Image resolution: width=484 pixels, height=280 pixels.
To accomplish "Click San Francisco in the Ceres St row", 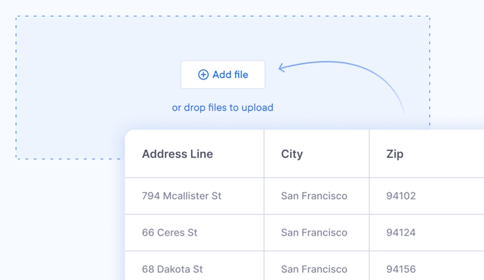I will [x=314, y=233].
